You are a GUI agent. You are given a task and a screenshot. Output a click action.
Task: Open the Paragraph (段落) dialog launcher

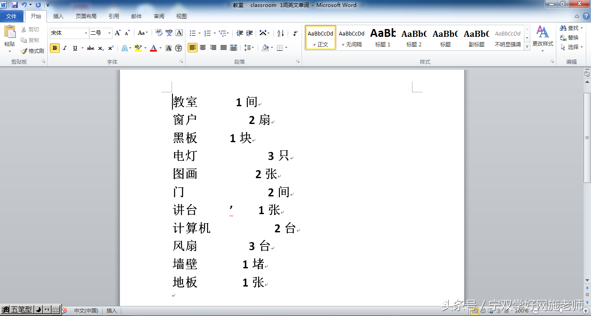point(298,62)
